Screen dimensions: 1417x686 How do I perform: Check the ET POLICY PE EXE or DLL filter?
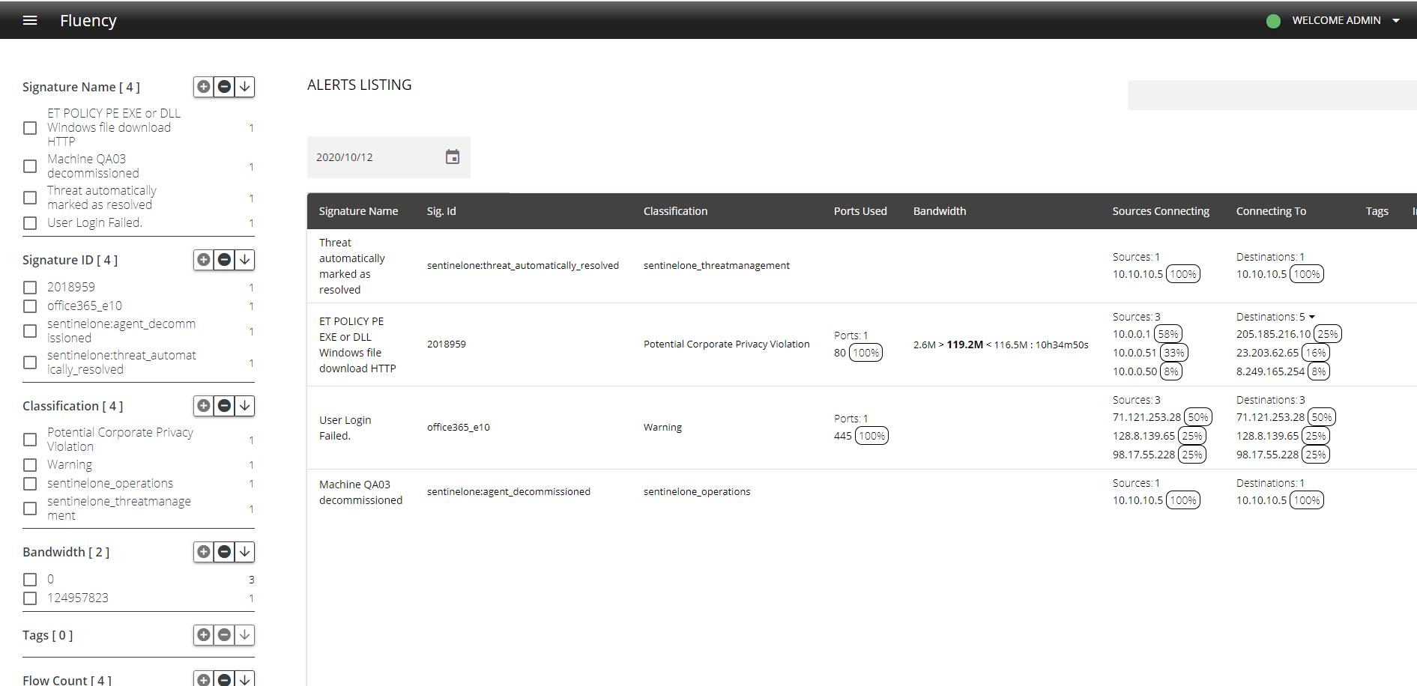point(30,128)
